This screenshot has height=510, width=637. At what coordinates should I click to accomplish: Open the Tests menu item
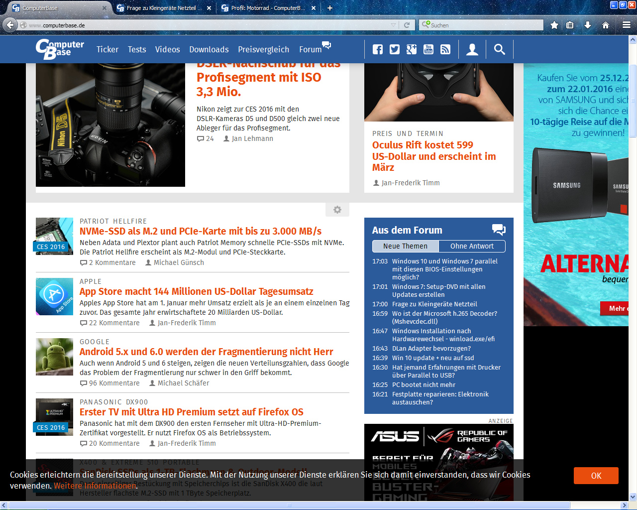[x=137, y=49]
